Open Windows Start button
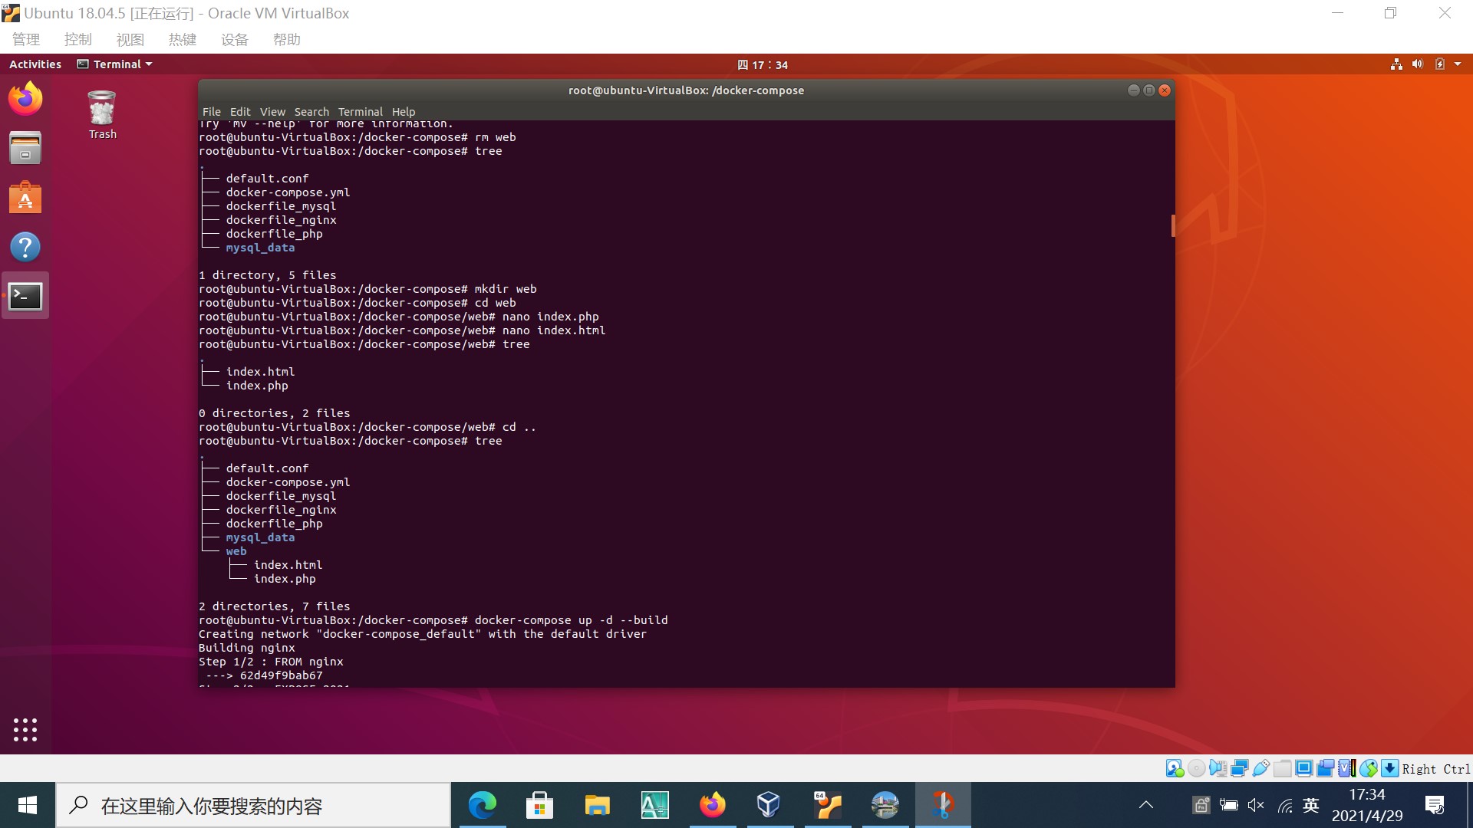Image resolution: width=1473 pixels, height=828 pixels. 28,805
